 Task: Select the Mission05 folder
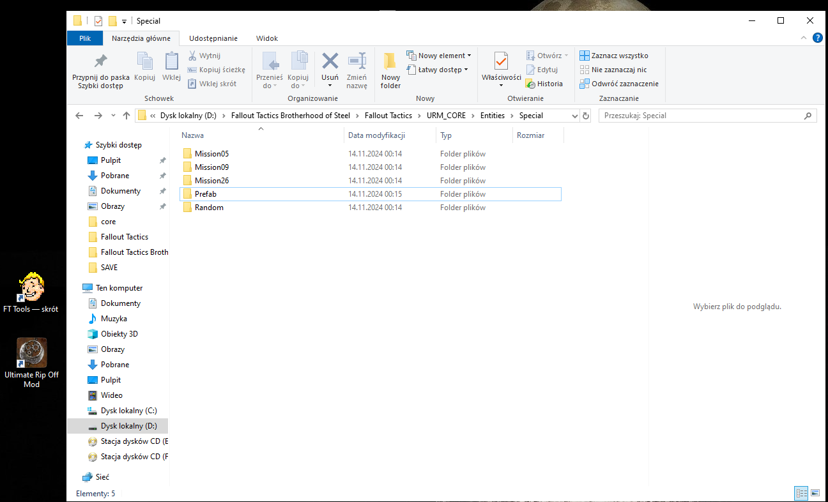click(370, 154)
